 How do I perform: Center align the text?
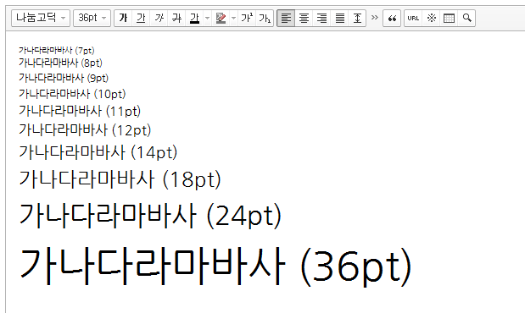point(304,18)
